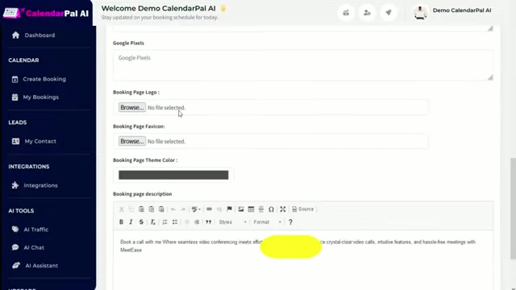Image resolution: width=516 pixels, height=290 pixels.
Task: Open the Format dropdown
Action: click(267, 222)
